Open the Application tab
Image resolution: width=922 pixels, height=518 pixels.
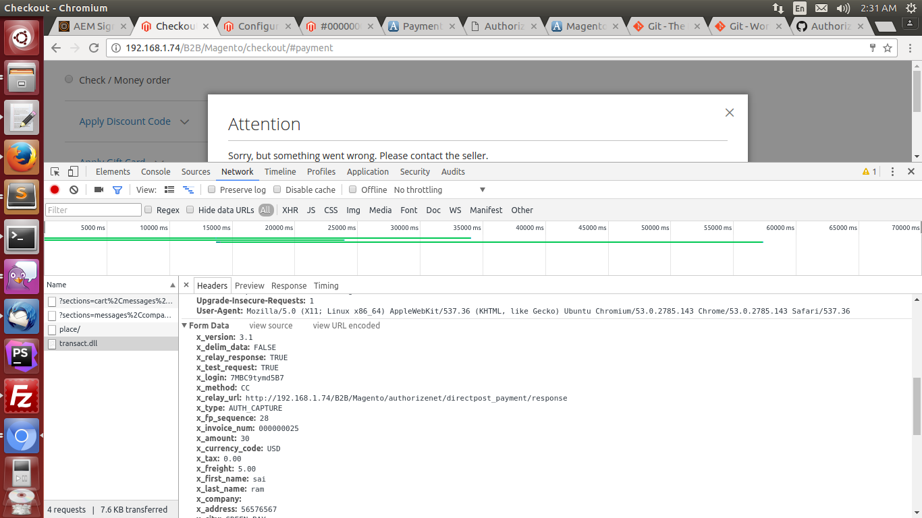(x=368, y=172)
